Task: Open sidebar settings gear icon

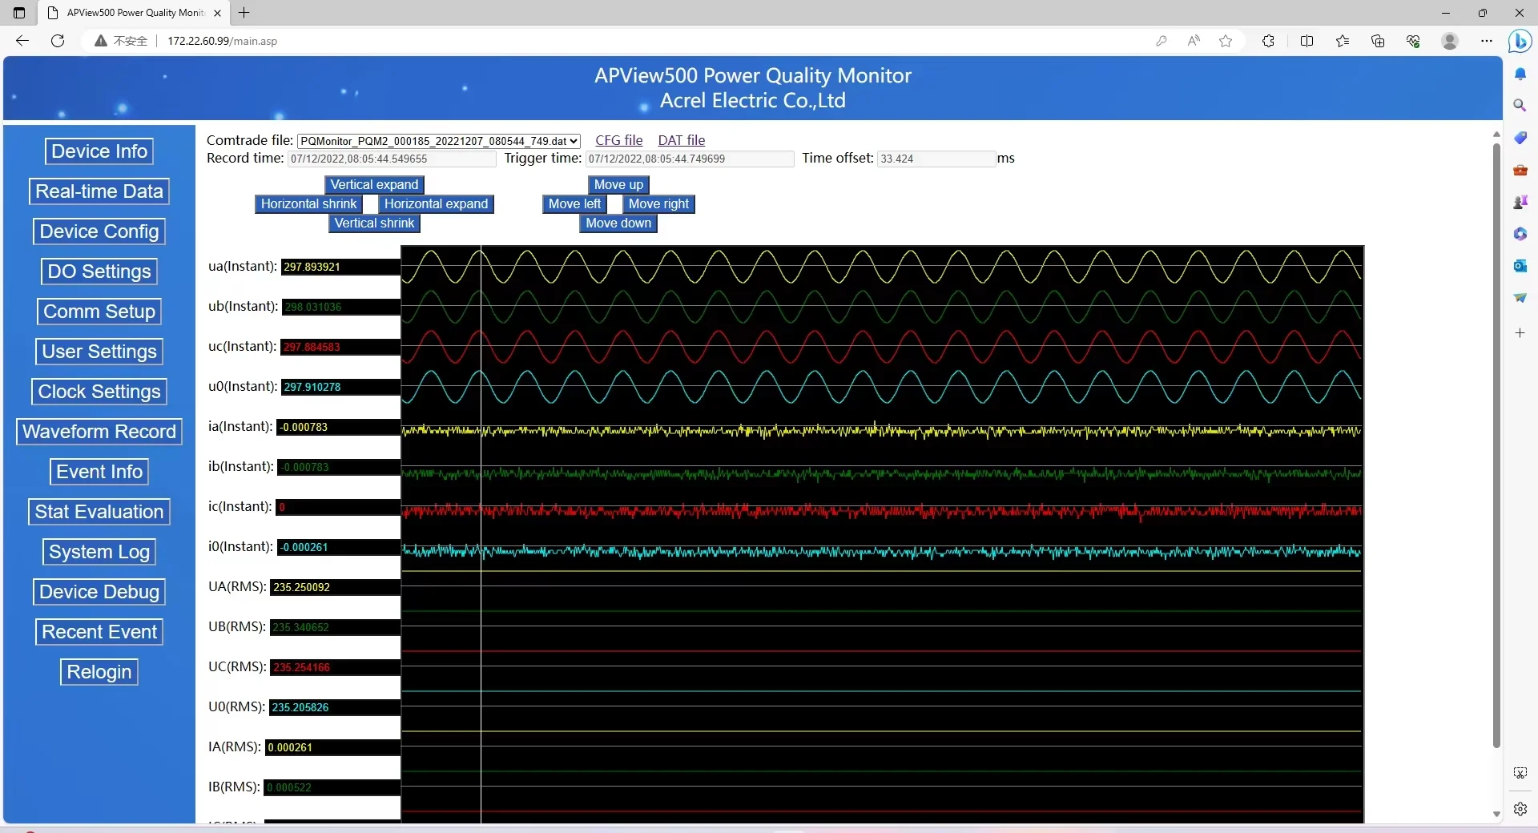Action: tap(1520, 809)
